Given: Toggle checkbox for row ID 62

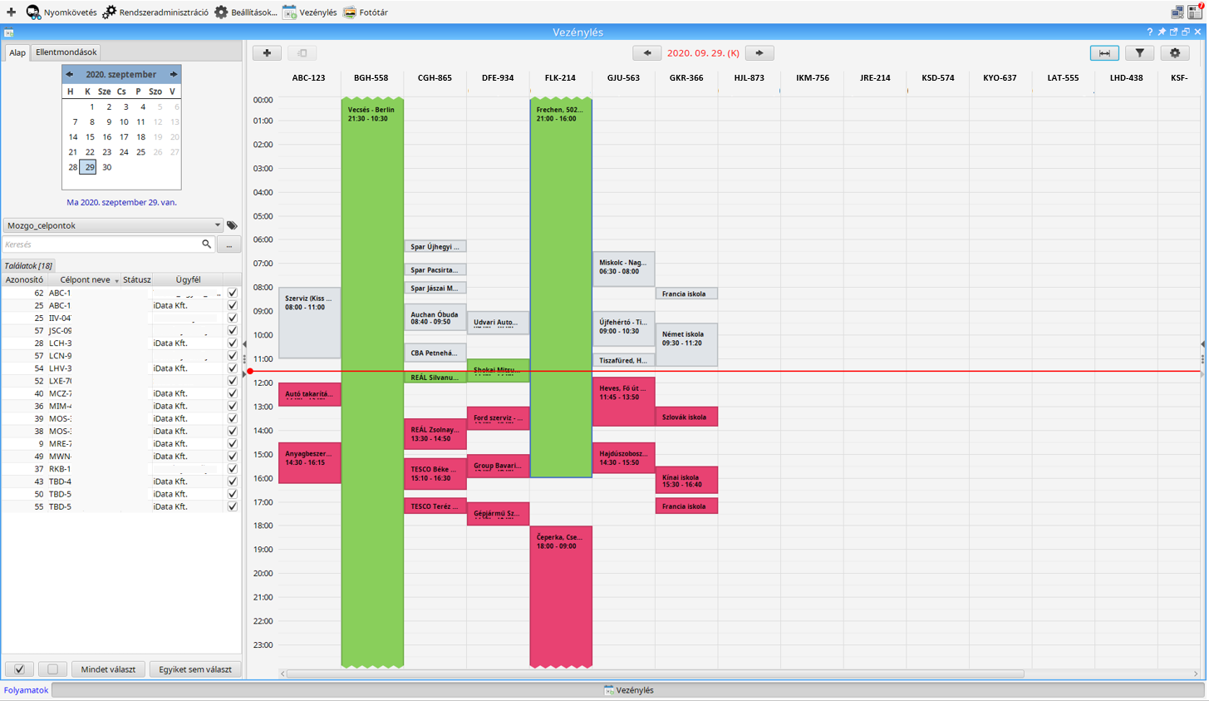Looking at the screenshot, I should tap(233, 293).
